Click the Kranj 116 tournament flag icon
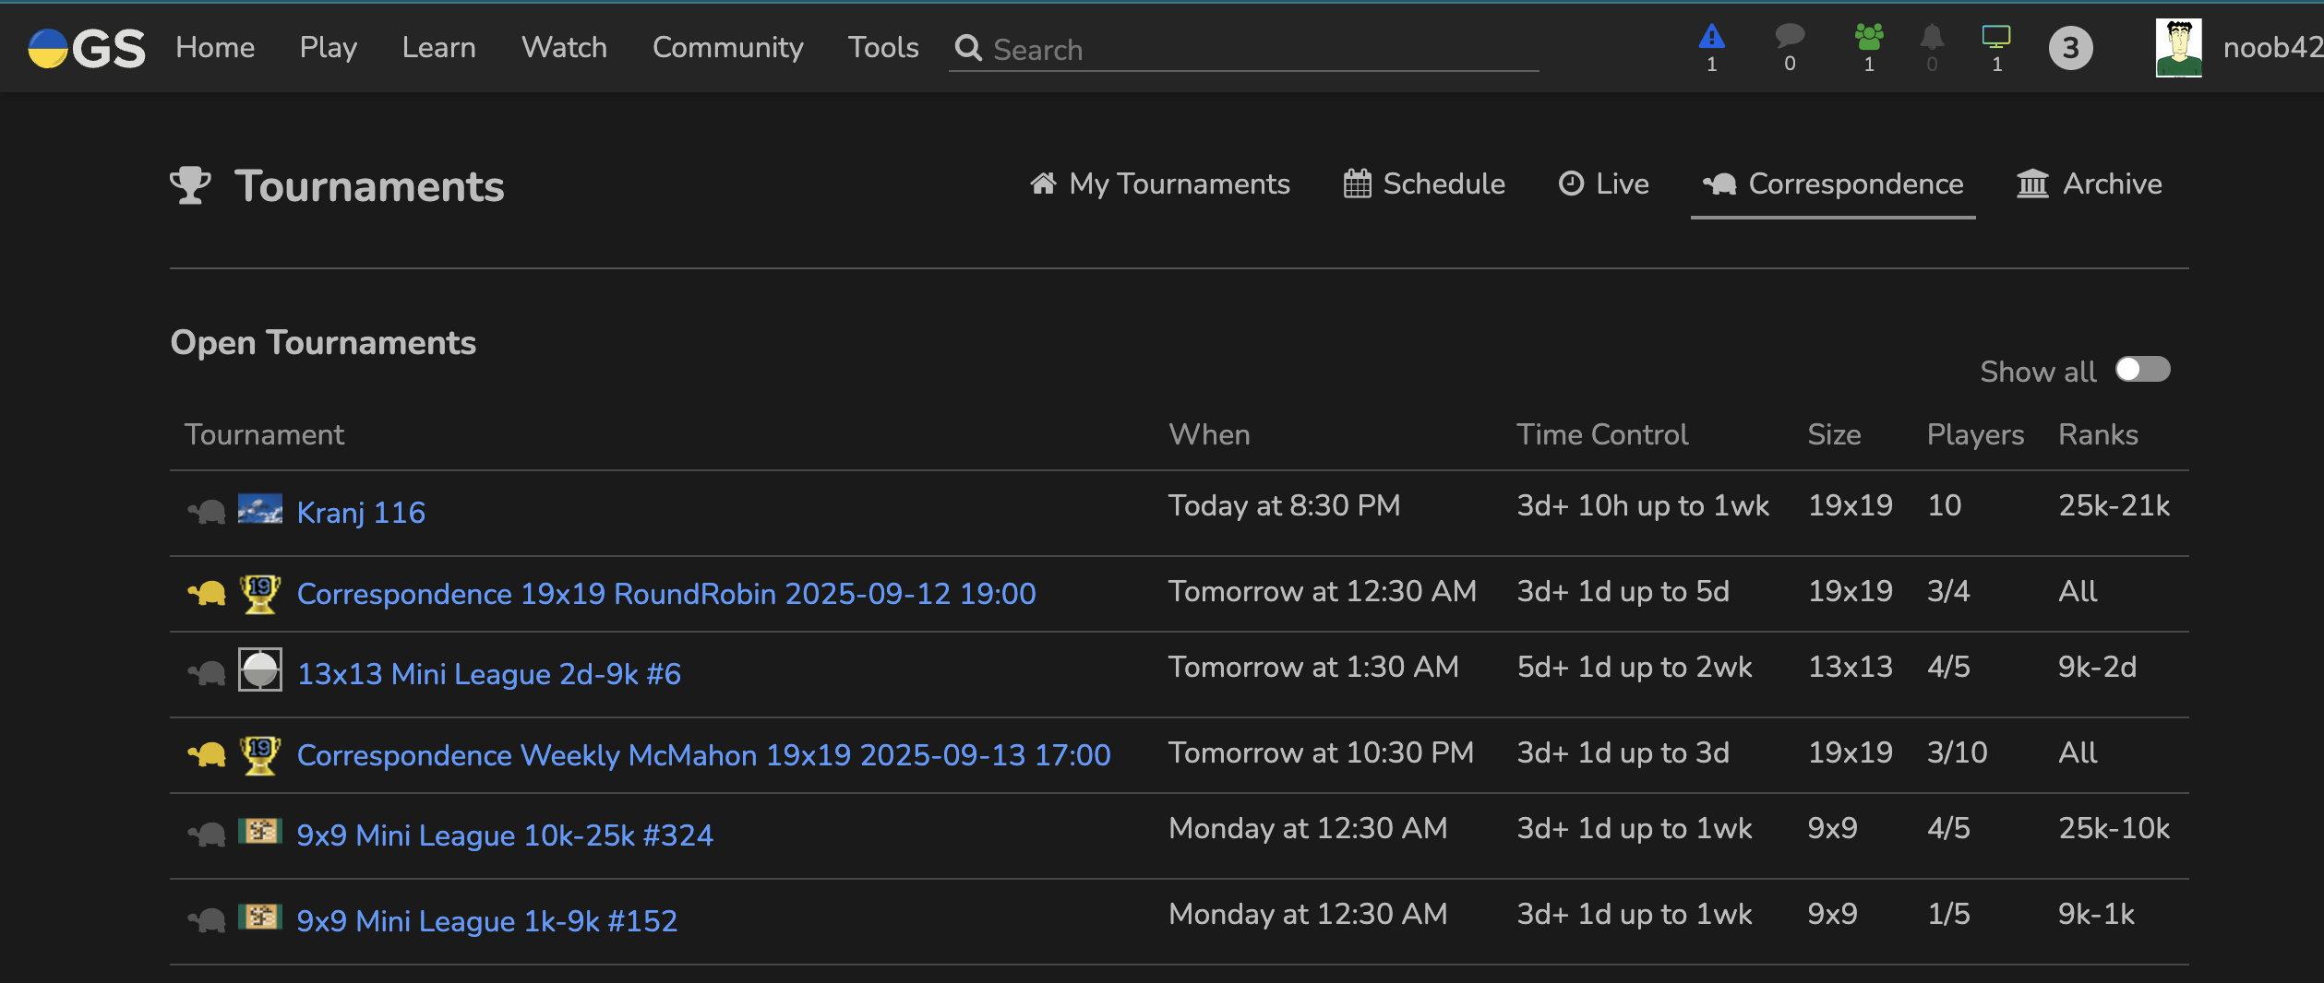Screen dimensions: 2324x983 (x=260, y=510)
